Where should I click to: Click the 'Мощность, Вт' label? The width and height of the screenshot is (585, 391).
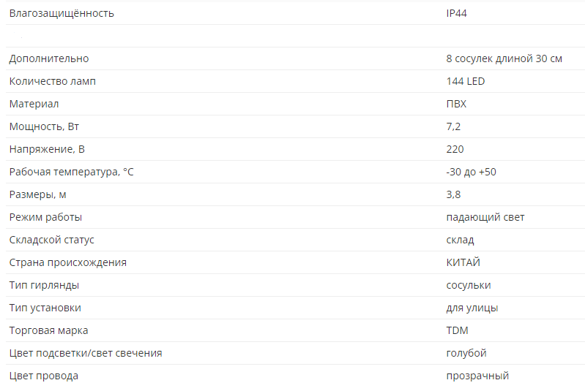44,126
